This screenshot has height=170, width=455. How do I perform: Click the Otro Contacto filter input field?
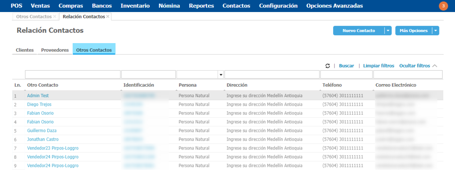[x=73, y=75]
